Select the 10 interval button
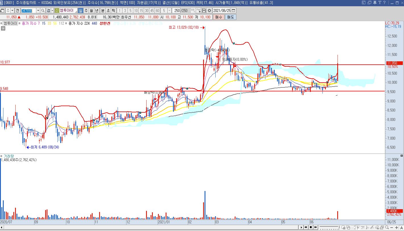This screenshot has width=404, height=231. 136,10
